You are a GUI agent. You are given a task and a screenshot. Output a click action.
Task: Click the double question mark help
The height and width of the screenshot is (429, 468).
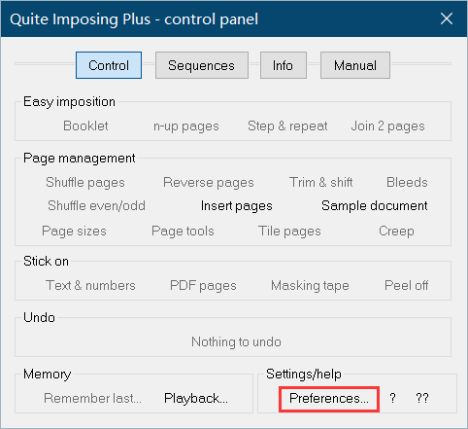(x=422, y=399)
